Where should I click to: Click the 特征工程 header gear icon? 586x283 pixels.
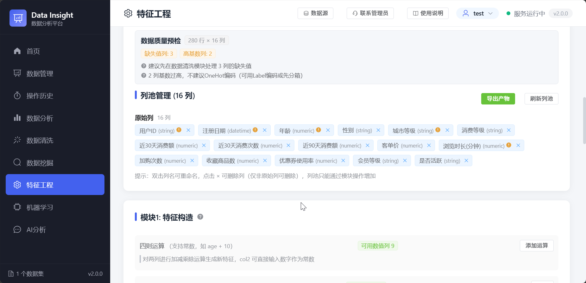pos(128,13)
